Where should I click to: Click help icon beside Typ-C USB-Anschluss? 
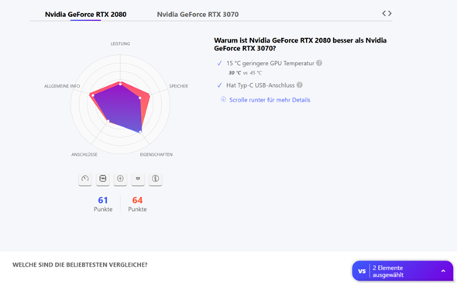[x=300, y=85]
